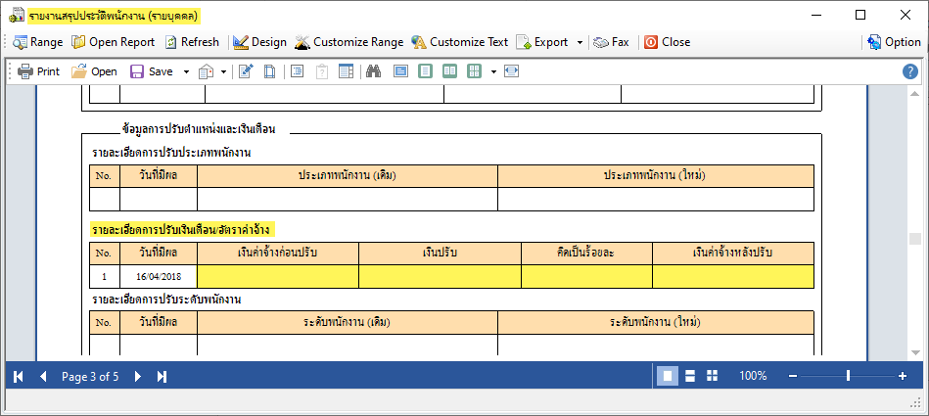Screen dimensions: 929x416
Task: Click the highlighted รายละเอียดการปรับเงินเดือน/อัตราค่าจ้าง heading
Action: tap(184, 229)
